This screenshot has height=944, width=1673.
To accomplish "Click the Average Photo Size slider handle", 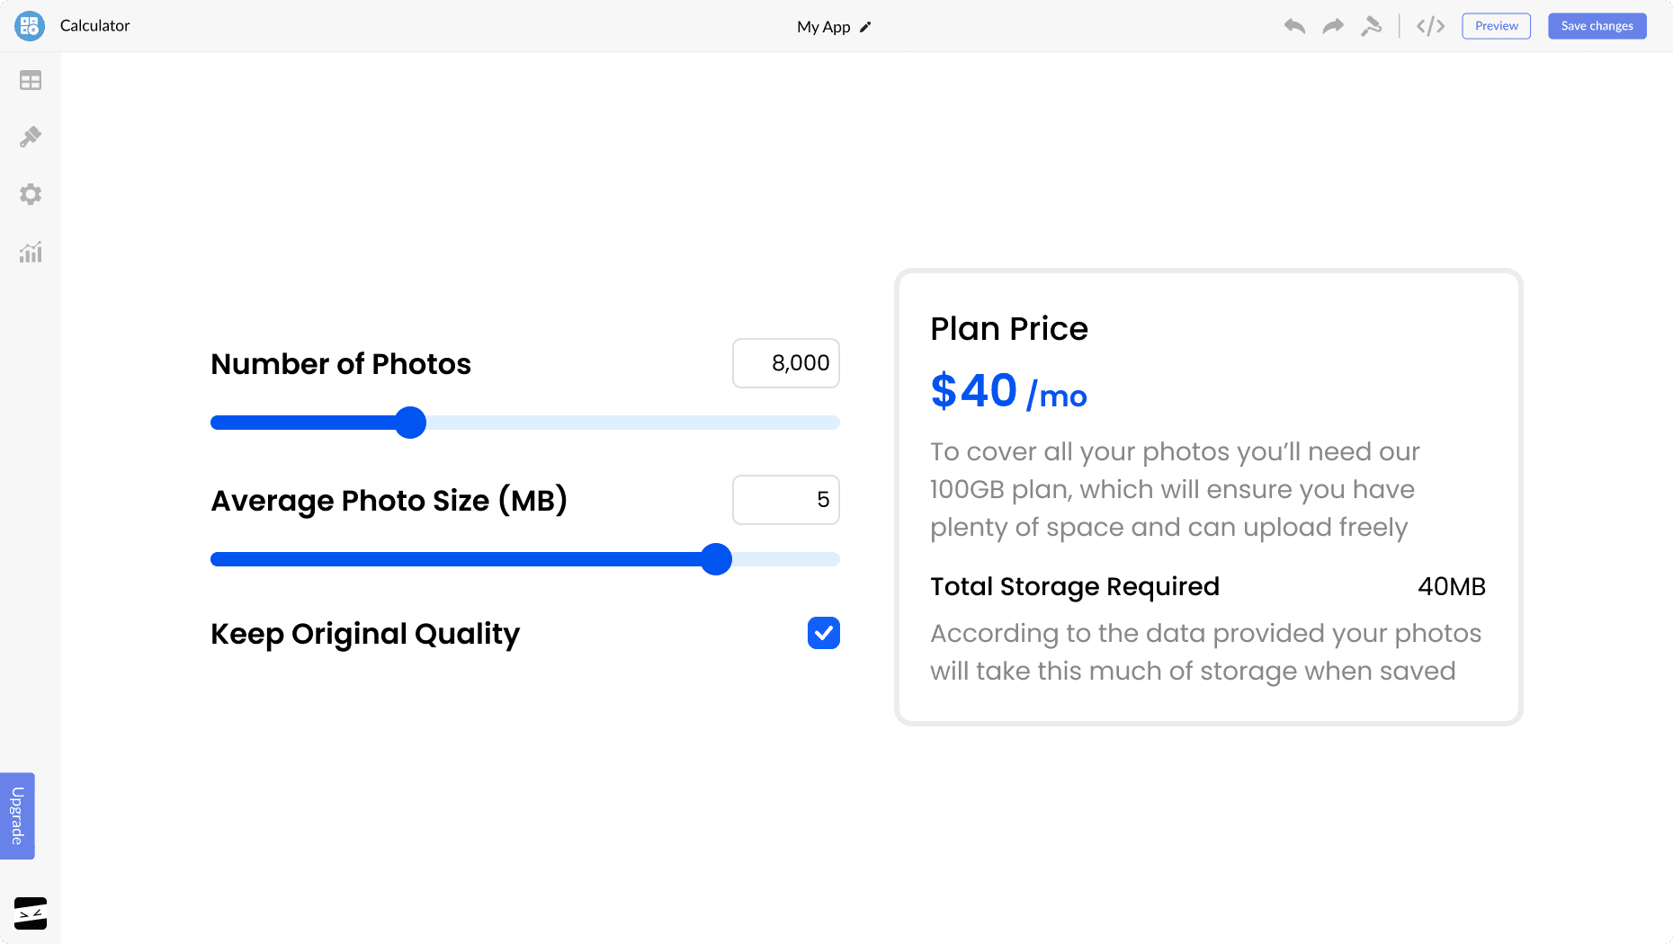I will pos(716,559).
